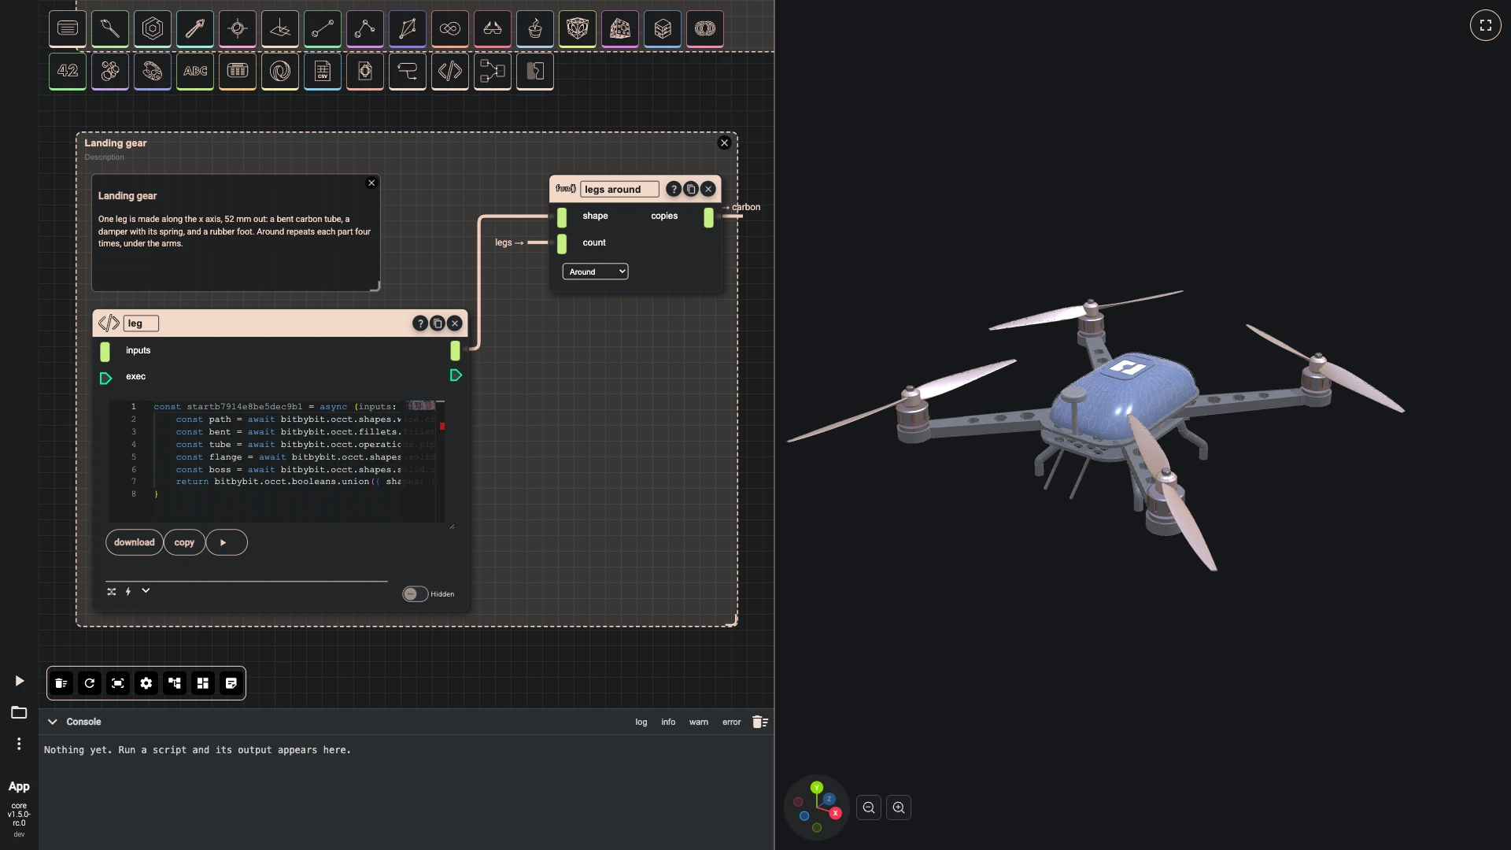Open the folder files panel in sidebar
1511x850 pixels.
[19, 712]
